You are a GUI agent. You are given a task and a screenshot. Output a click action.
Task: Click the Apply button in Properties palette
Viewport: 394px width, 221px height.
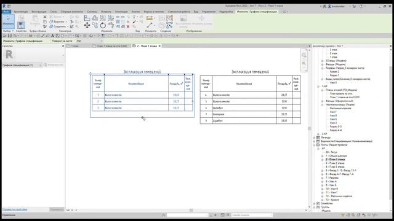pos(57,209)
